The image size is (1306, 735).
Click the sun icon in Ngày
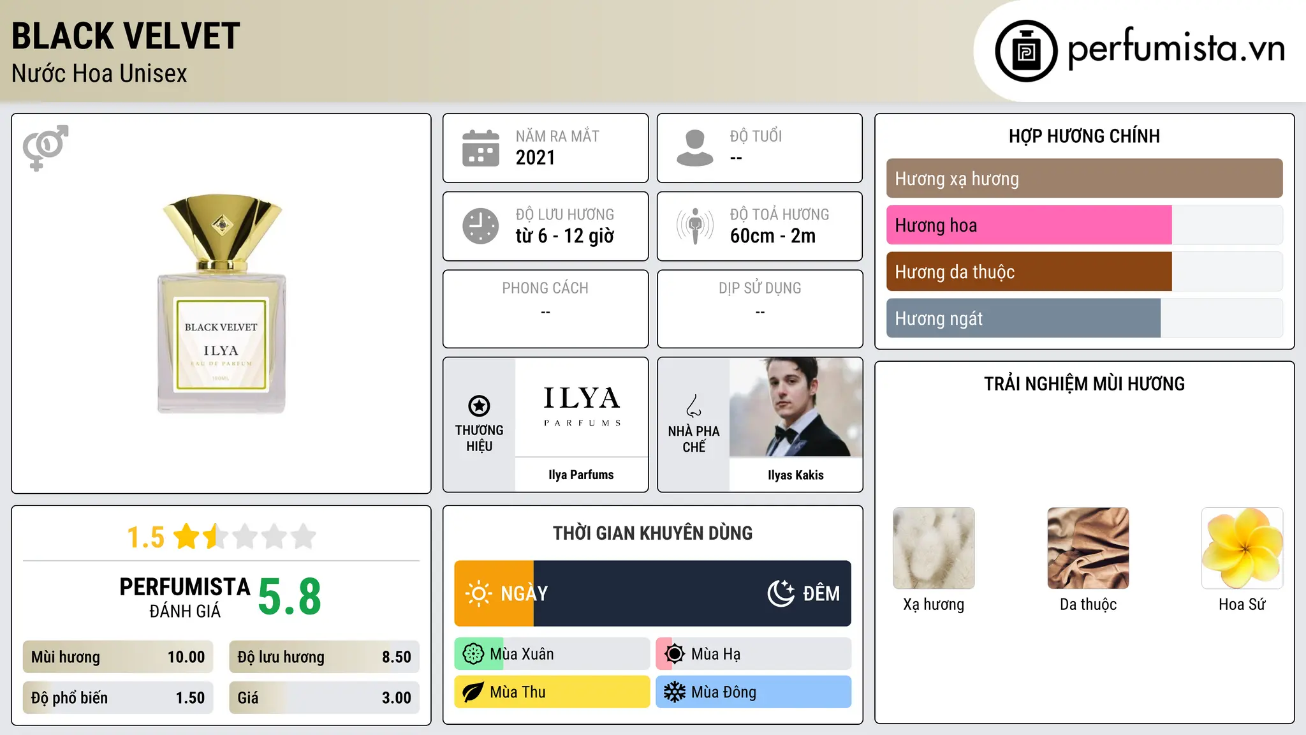(478, 593)
